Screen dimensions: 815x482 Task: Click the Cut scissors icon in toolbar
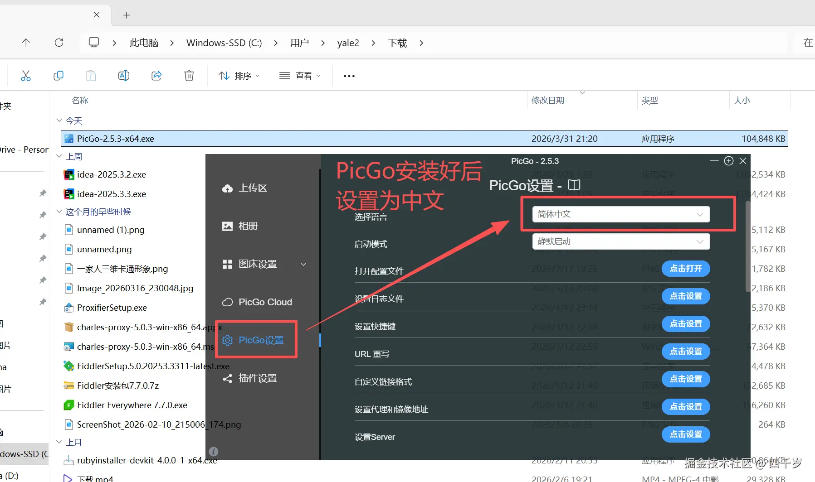pos(26,75)
